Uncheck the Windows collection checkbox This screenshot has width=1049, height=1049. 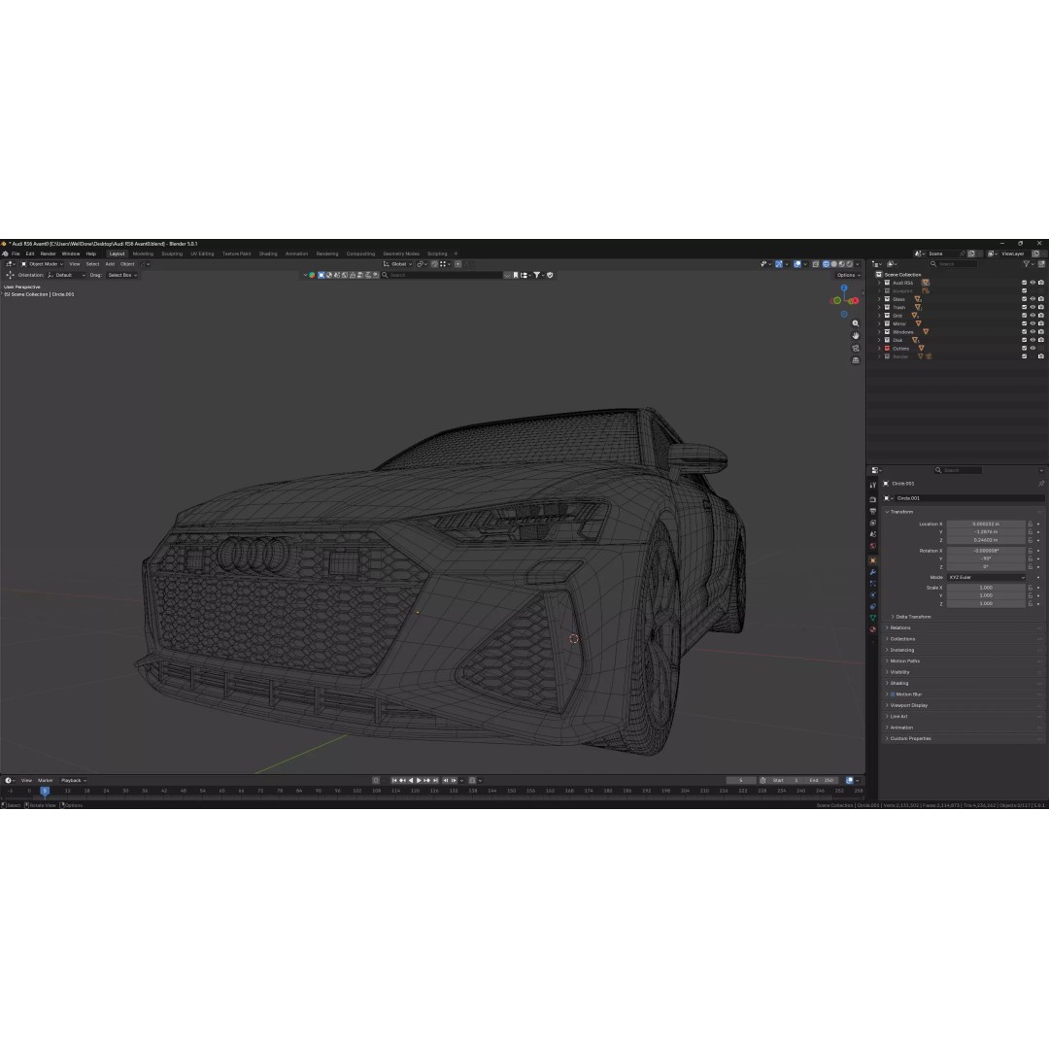coord(1025,332)
